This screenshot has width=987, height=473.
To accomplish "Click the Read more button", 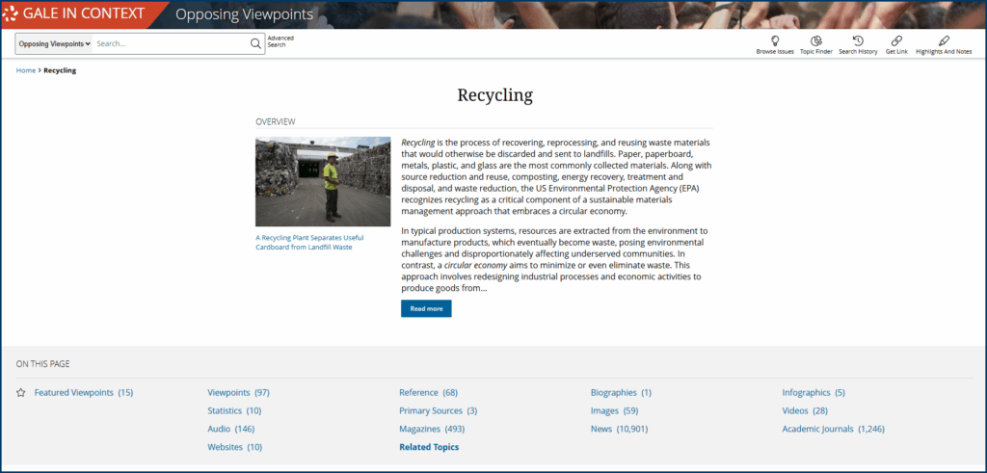I will click(426, 309).
